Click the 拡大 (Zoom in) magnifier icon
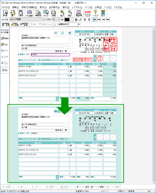 click(63, 13)
